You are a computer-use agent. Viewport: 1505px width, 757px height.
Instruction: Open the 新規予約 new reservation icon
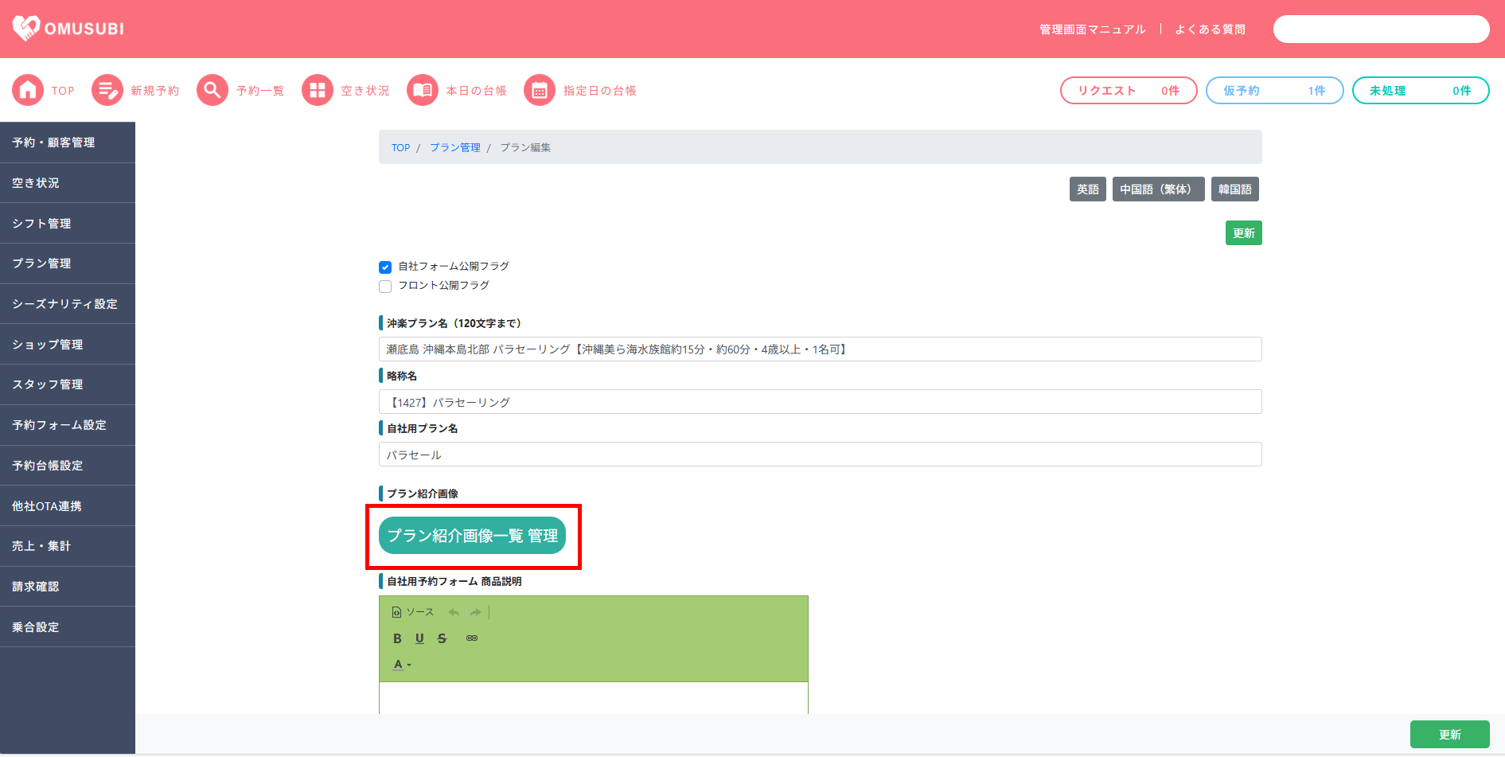point(107,90)
